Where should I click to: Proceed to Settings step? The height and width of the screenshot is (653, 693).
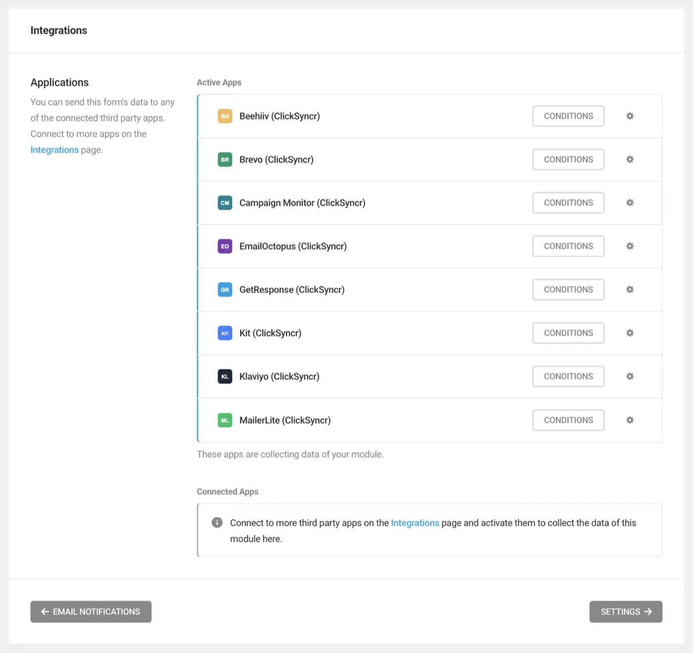point(626,611)
